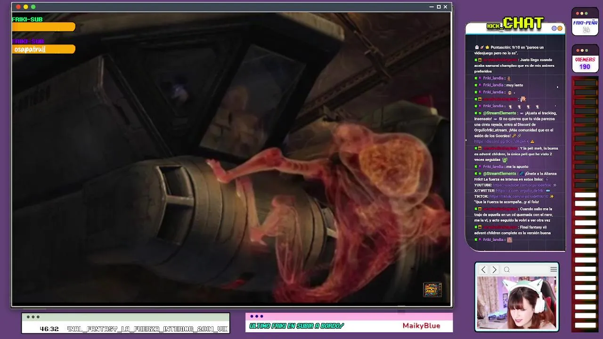Click the main movie video frame

pos(231,158)
